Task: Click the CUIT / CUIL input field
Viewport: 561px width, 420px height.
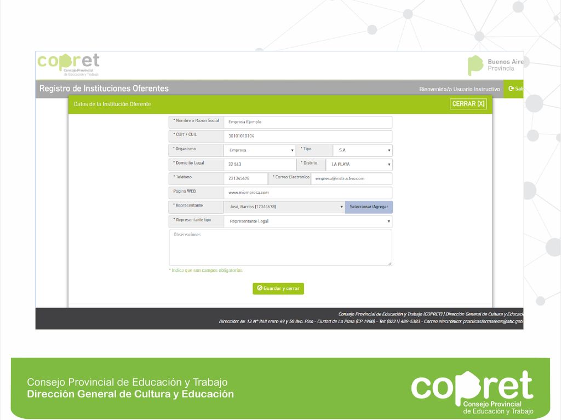Action: click(308, 136)
